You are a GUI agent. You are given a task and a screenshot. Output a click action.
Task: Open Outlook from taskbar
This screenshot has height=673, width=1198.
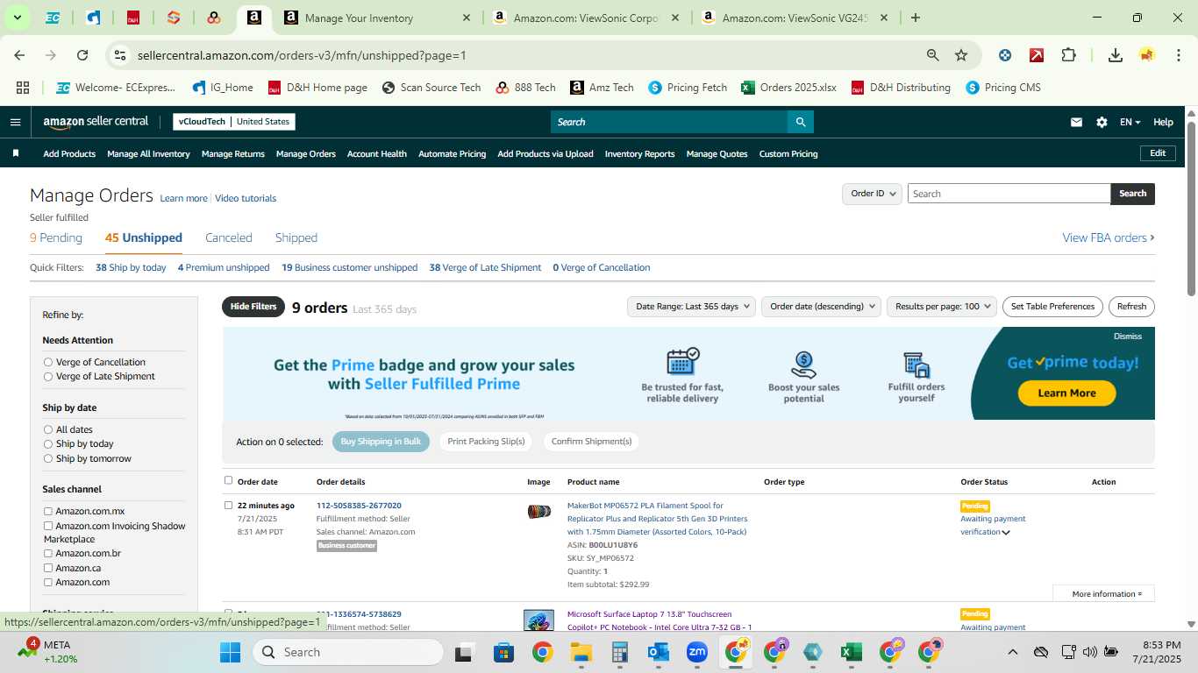tap(659, 652)
